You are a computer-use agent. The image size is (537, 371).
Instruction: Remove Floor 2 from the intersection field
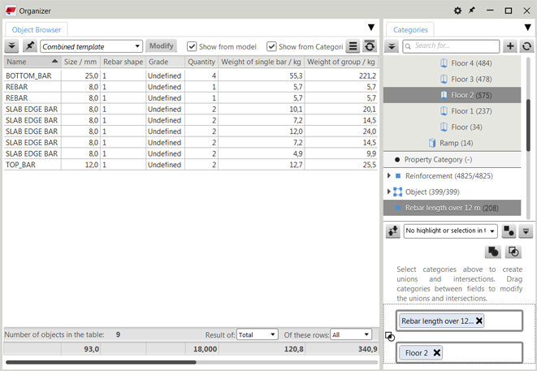[437, 352]
